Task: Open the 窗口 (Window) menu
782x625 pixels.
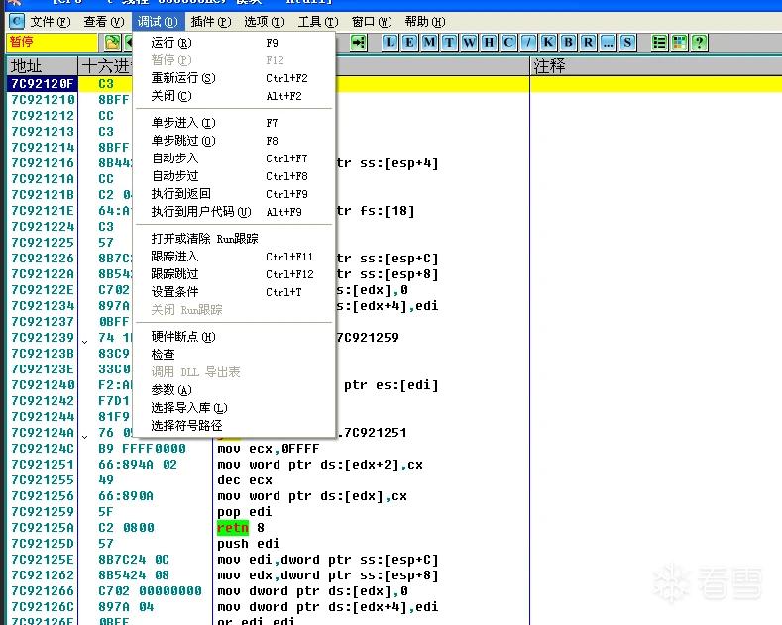Action: coord(372,22)
